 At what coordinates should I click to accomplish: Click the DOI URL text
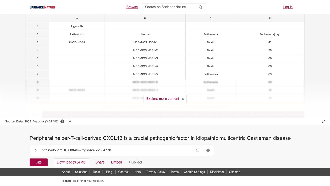(76, 150)
